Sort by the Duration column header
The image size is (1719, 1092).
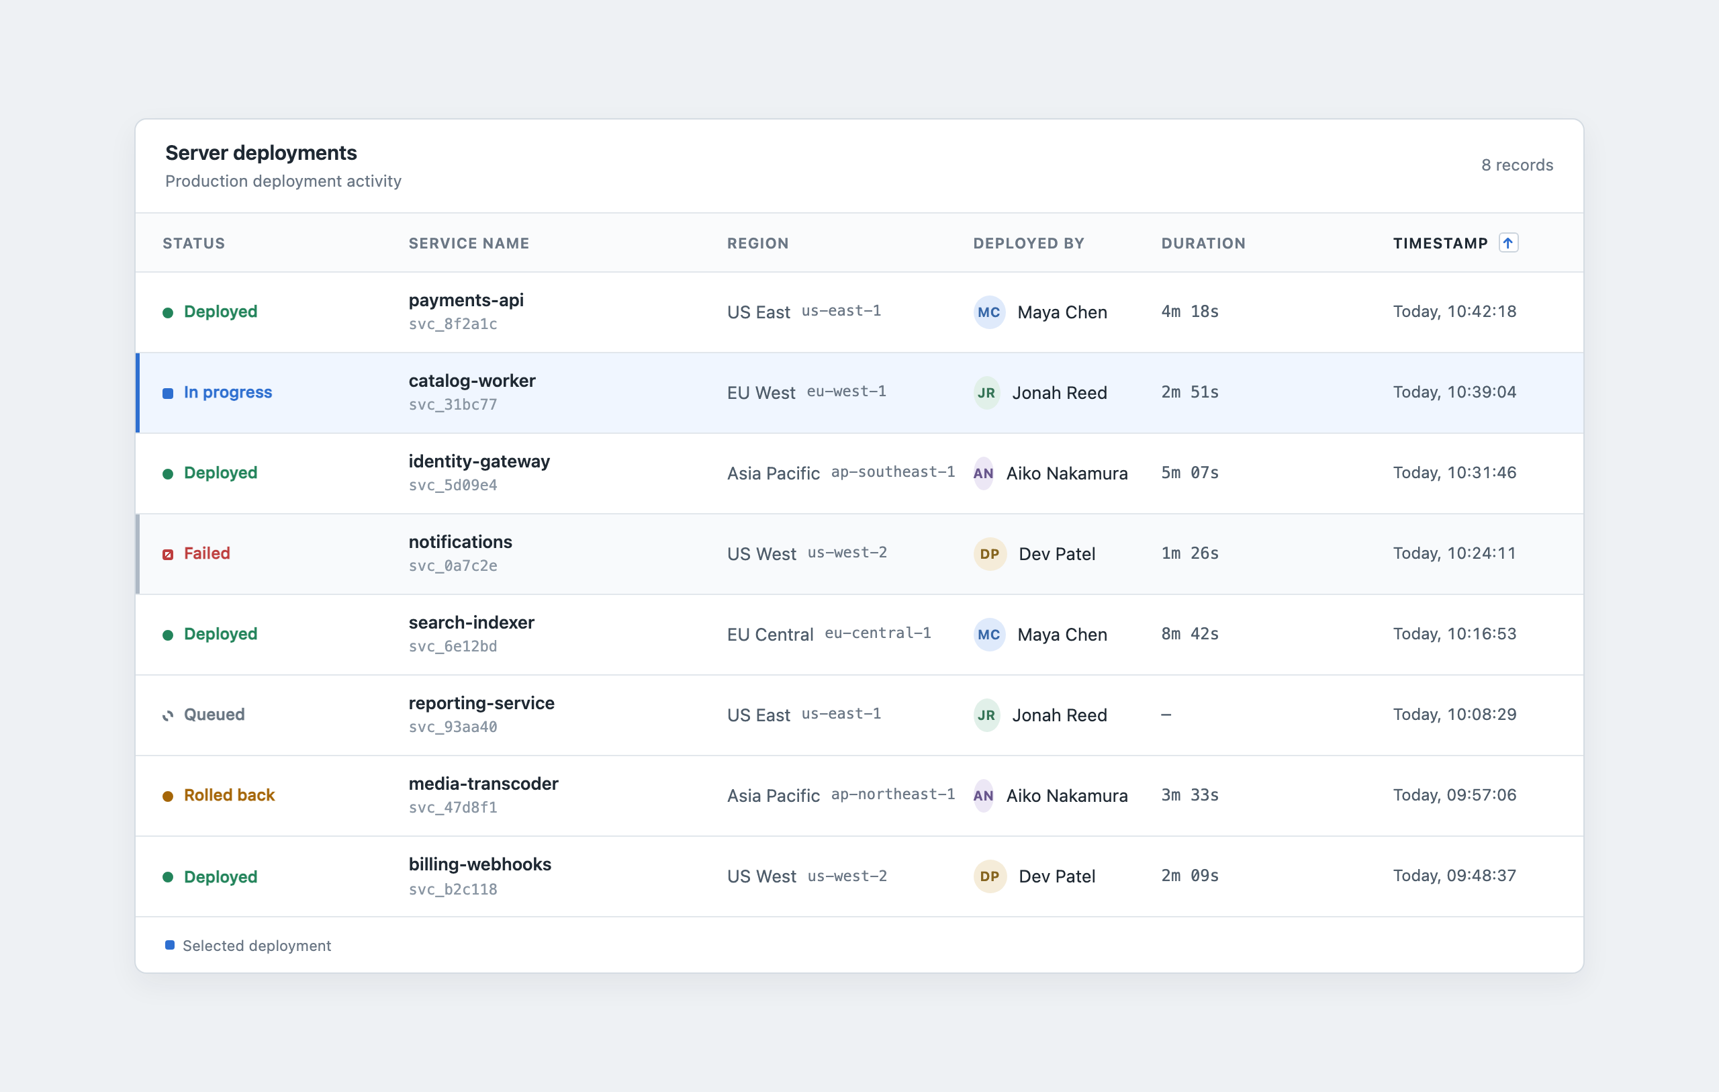point(1203,244)
